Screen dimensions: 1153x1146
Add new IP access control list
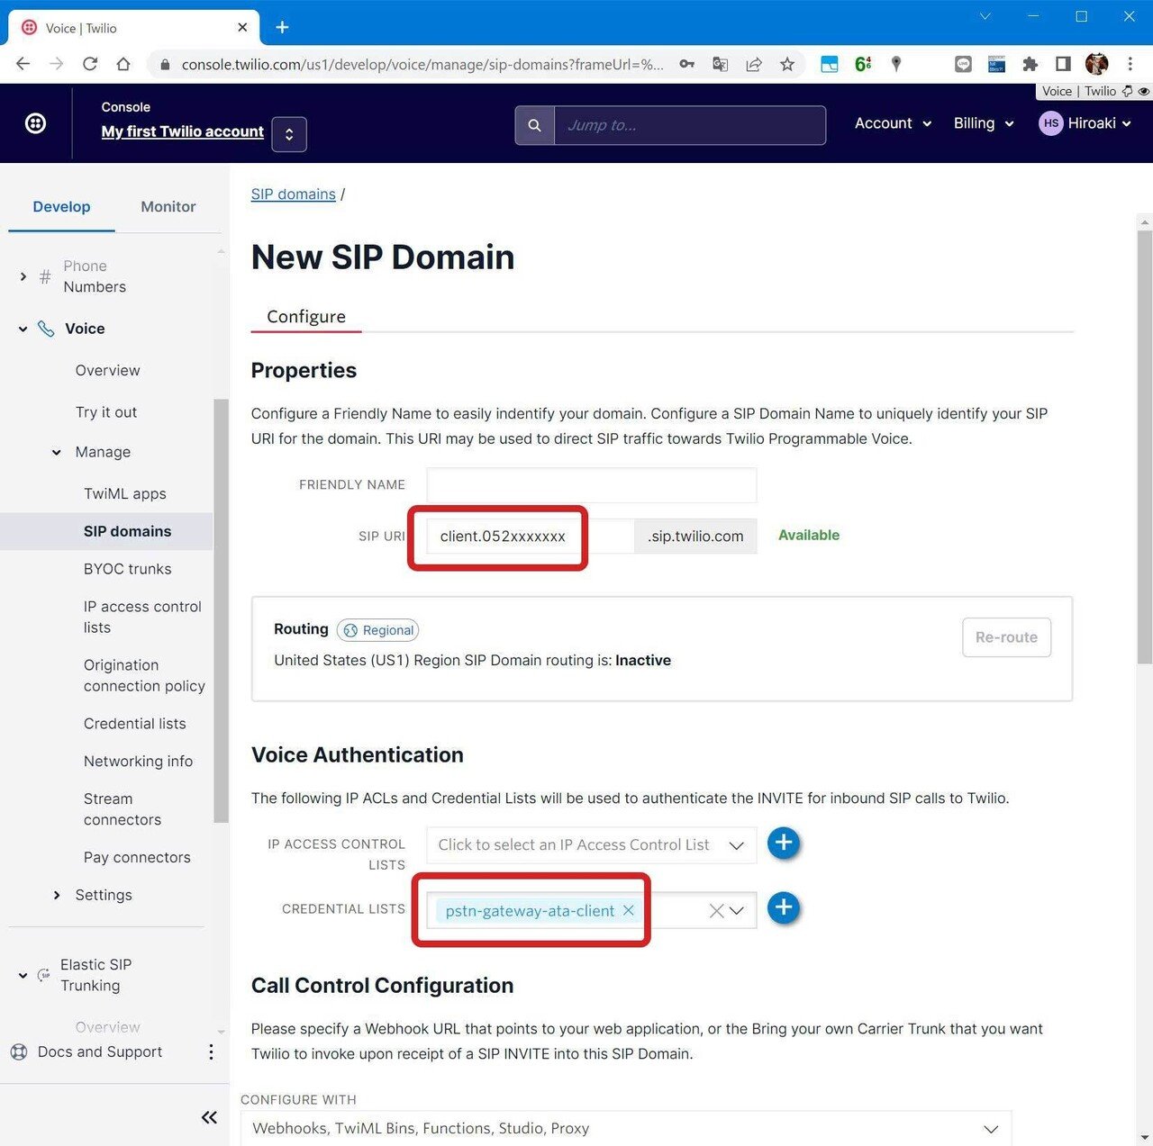pyautogui.click(x=784, y=843)
